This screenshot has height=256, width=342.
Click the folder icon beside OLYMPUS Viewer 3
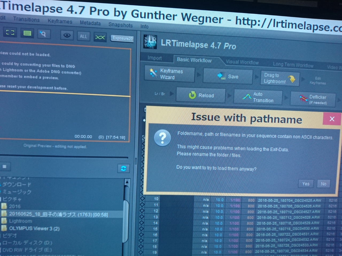4,228
